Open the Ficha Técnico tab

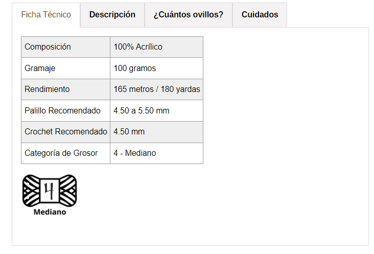coord(46,15)
